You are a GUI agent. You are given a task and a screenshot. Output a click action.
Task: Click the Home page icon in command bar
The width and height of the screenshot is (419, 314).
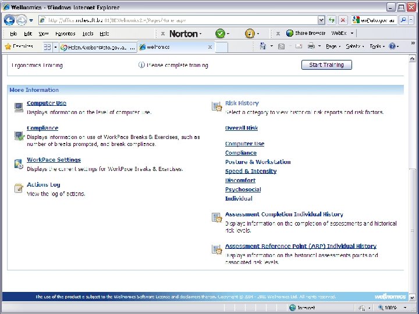click(263, 47)
